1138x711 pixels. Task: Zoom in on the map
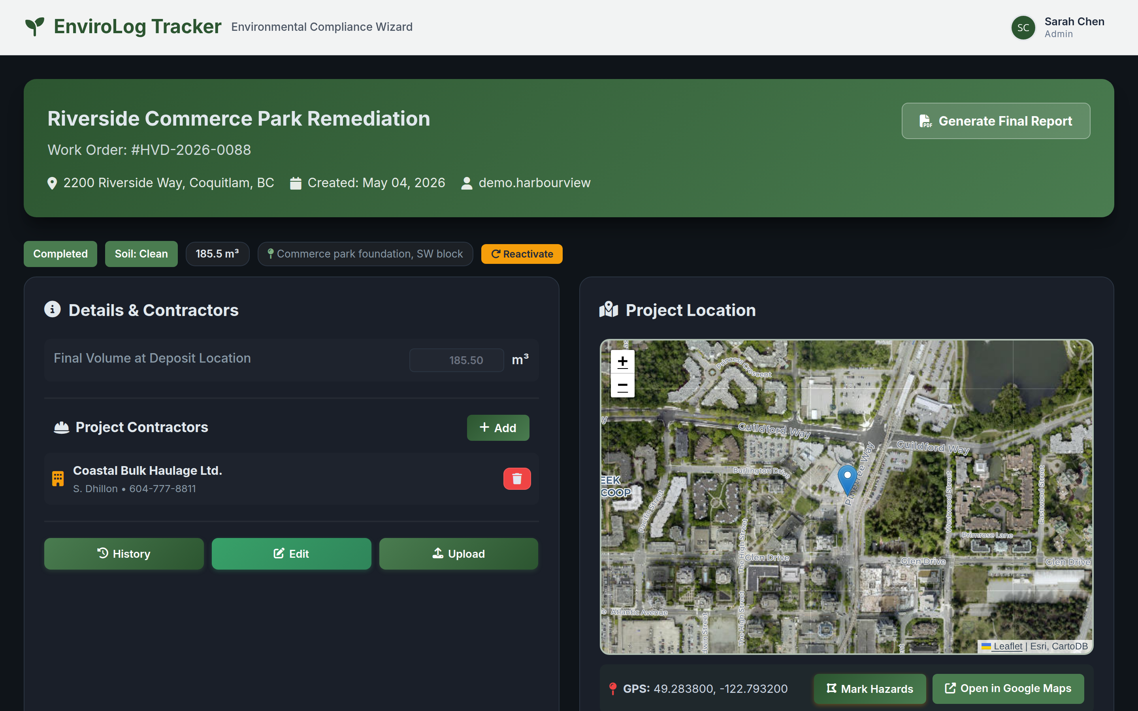tap(622, 361)
